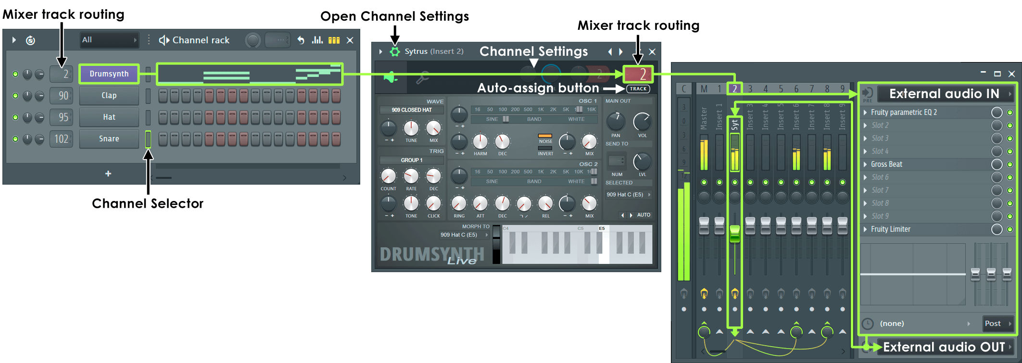The image size is (1022, 363).
Task: Select the mixer track 5 header
Action: tap(781, 89)
